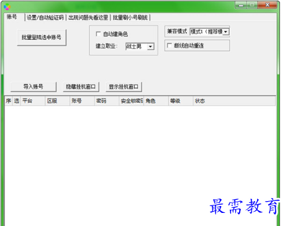285x226 pixels.
Task: Click the colorful app icon in title bar
Action: point(7,7)
